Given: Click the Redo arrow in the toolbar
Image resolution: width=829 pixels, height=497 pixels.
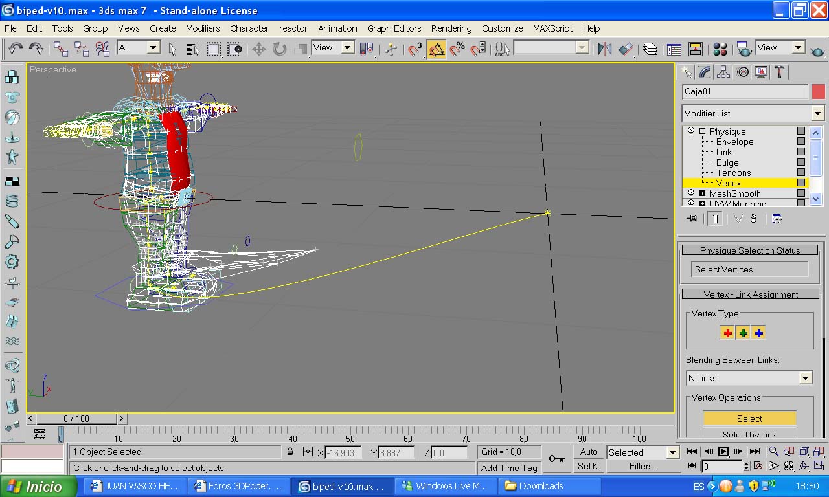Looking at the screenshot, I should [36, 49].
